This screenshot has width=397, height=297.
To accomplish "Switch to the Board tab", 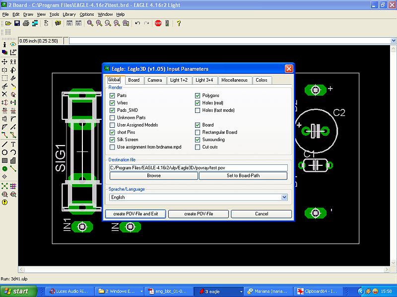I will [x=133, y=80].
